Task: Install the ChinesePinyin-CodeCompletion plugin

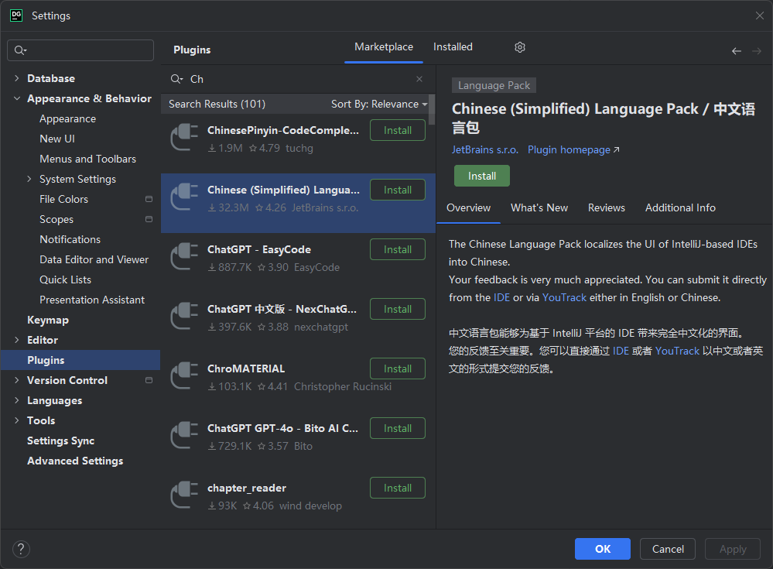Action: click(x=398, y=130)
